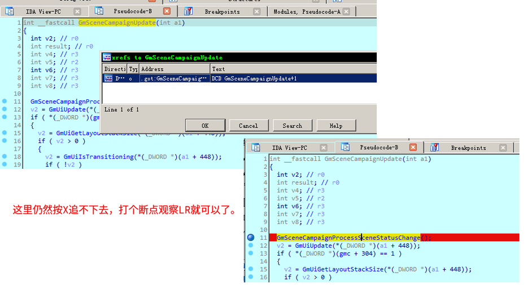Screen dimensions: 532x285
Task: Click Cancel in the xrefs dialog
Action: [x=248, y=125]
